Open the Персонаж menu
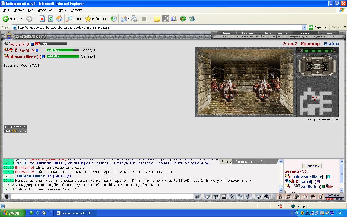This screenshot has height=217, width=347. [x=305, y=33]
